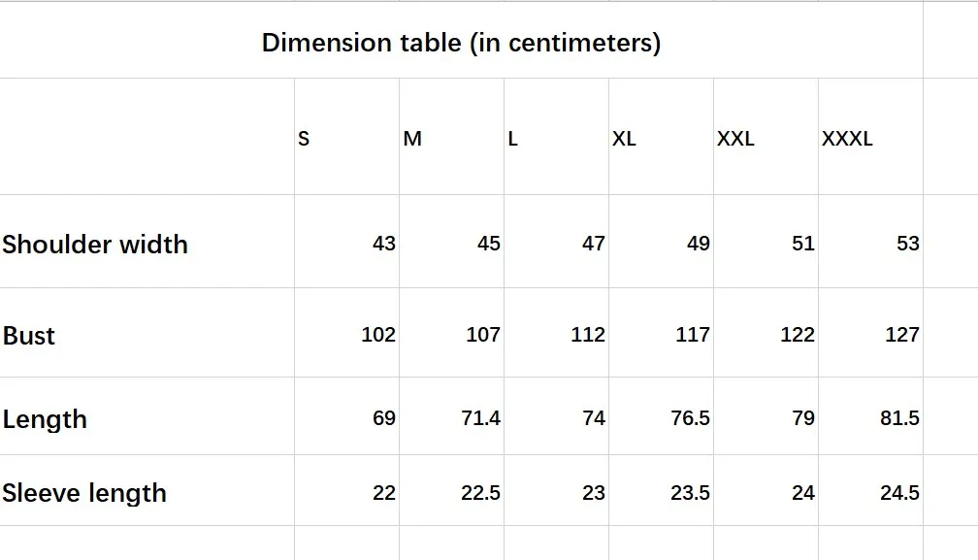Select the sleeve length value 24.5
Image resolution: width=978 pixels, height=560 pixels.
(899, 493)
